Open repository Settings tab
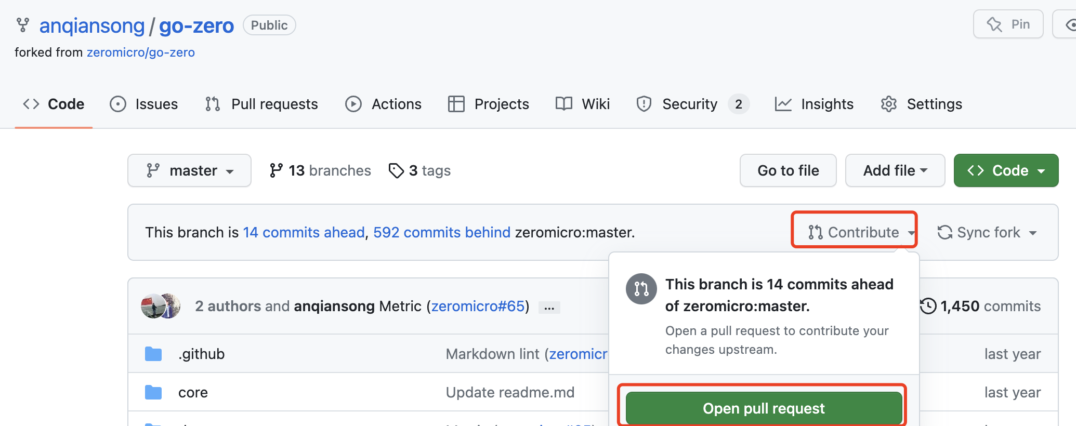This screenshot has height=426, width=1076. coord(922,104)
